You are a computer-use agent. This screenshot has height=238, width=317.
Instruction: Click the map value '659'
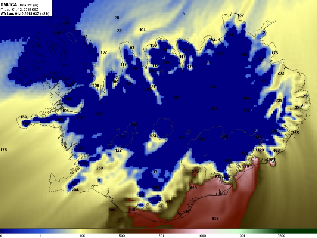point(193,188)
